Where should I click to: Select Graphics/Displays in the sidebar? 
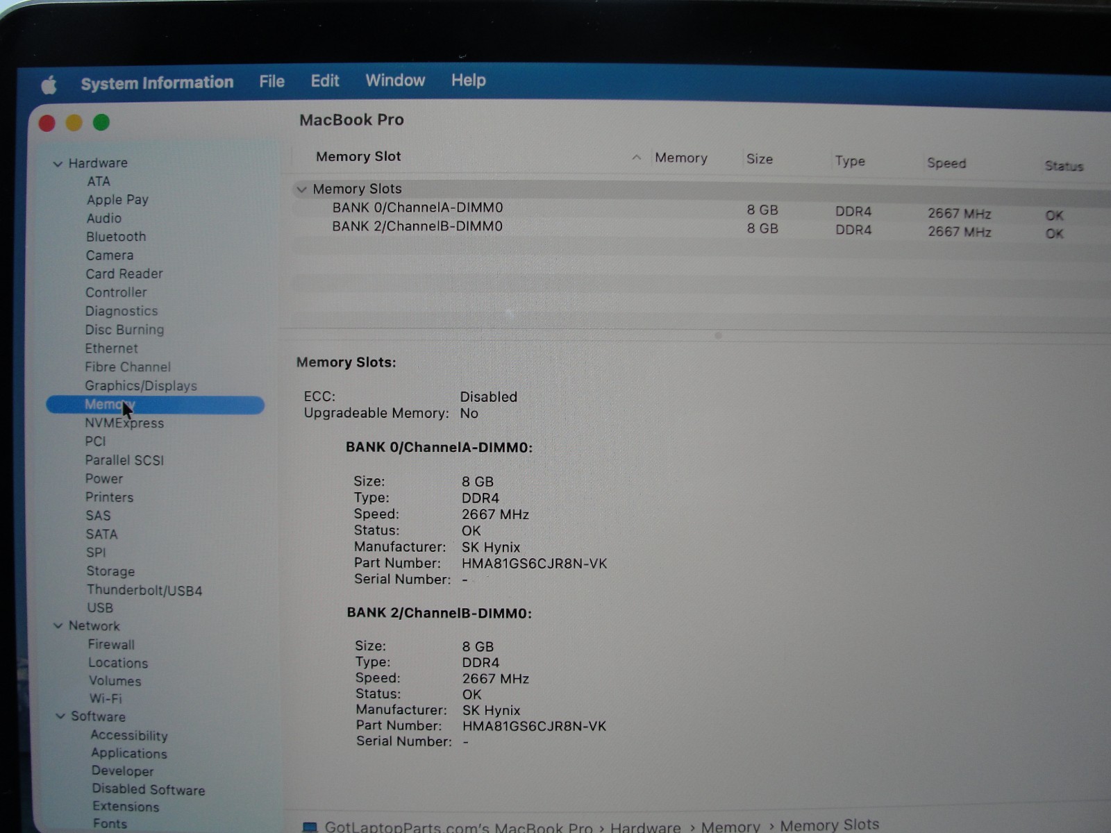(x=141, y=385)
